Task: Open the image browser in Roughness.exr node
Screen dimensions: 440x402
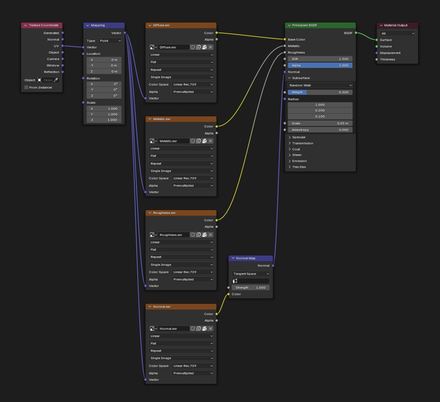Action: click(153, 235)
